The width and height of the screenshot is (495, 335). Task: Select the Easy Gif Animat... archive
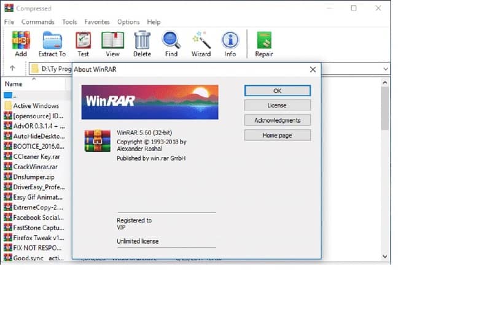38,197
